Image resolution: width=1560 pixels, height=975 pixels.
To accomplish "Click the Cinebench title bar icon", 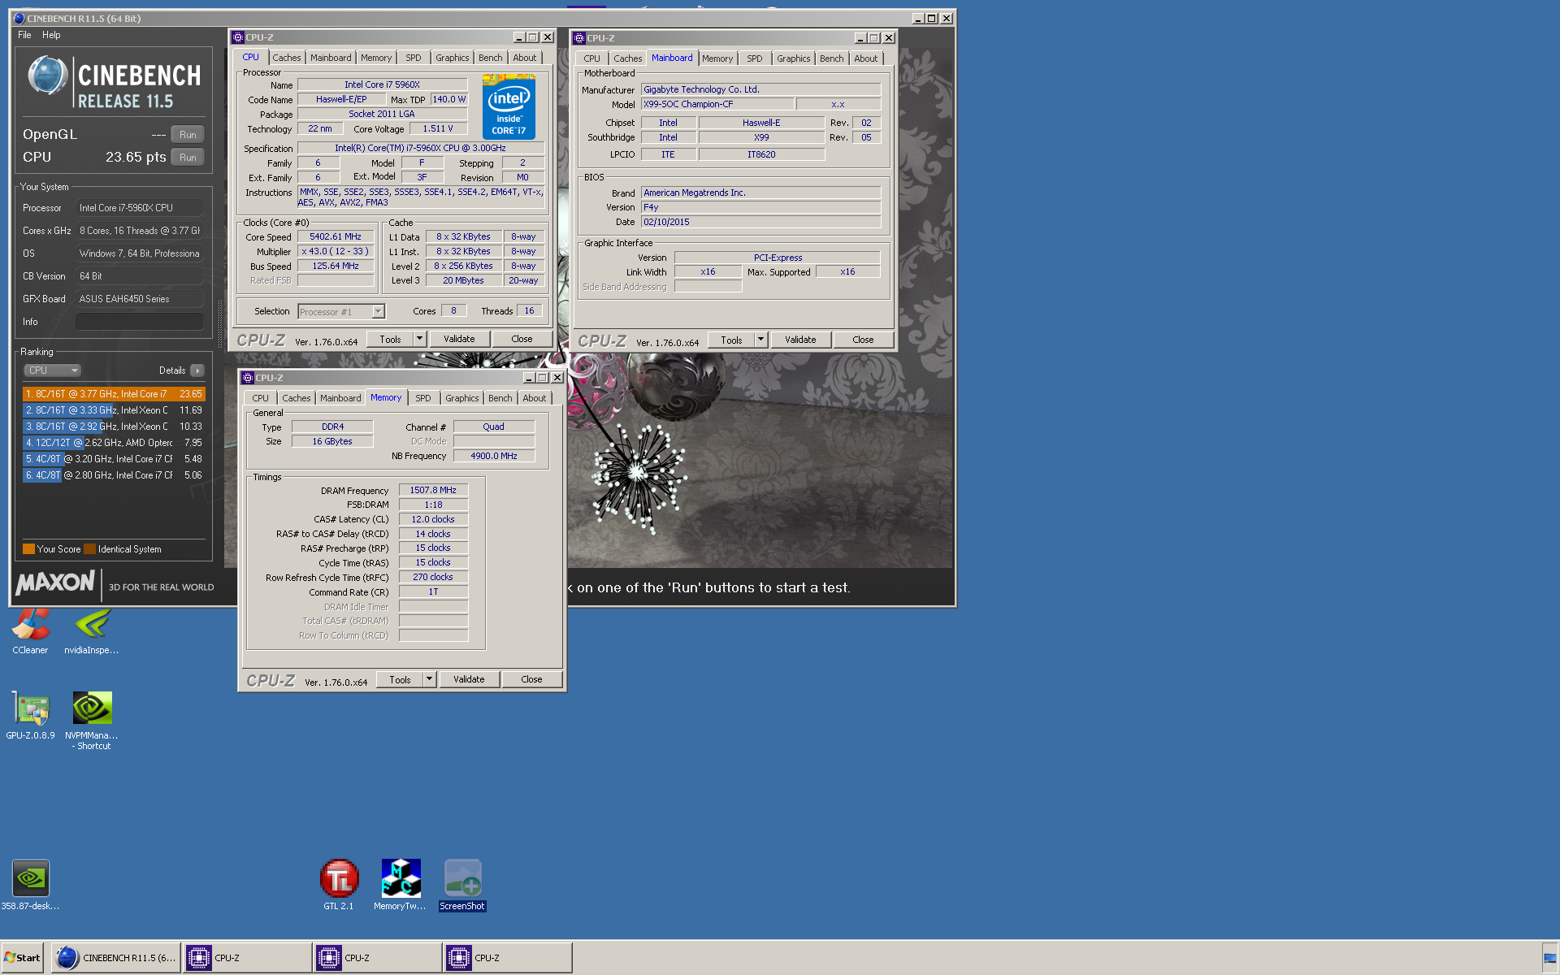I will pyautogui.click(x=19, y=18).
